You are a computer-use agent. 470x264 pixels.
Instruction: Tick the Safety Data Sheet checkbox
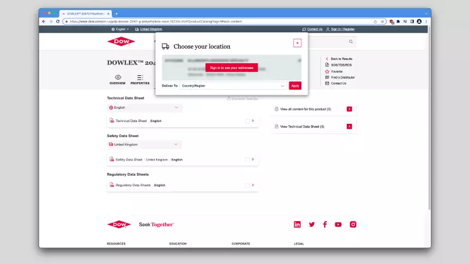247,160
